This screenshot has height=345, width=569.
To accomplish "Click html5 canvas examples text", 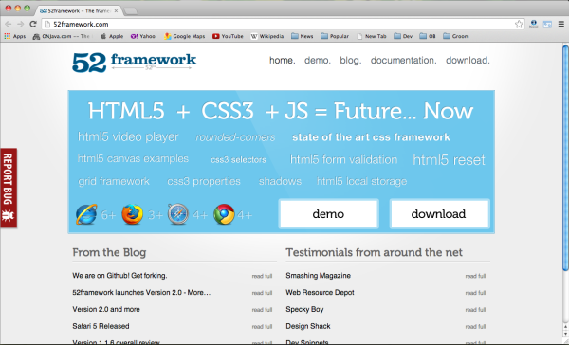I will (x=133, y=159).
